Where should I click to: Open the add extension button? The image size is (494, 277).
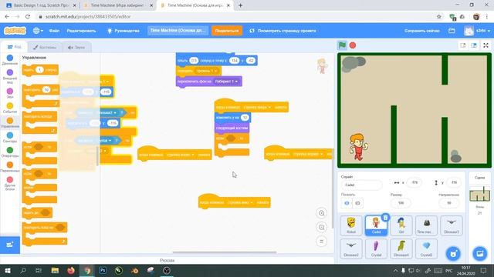pyautogui.click(x=10, y=245)
